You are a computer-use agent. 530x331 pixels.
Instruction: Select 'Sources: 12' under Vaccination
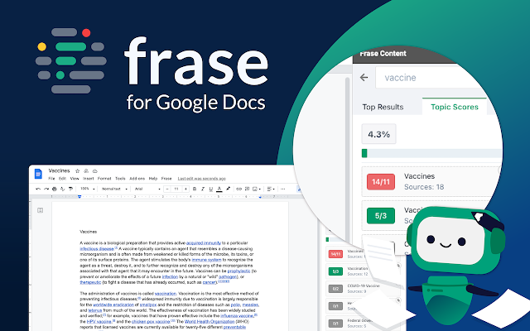point(357,274)
